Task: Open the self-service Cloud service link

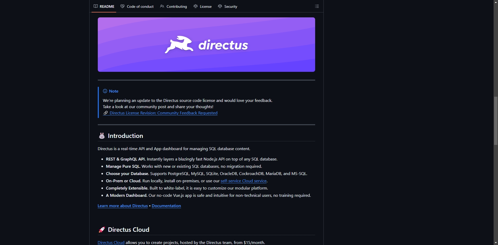Action: [244, 181]
